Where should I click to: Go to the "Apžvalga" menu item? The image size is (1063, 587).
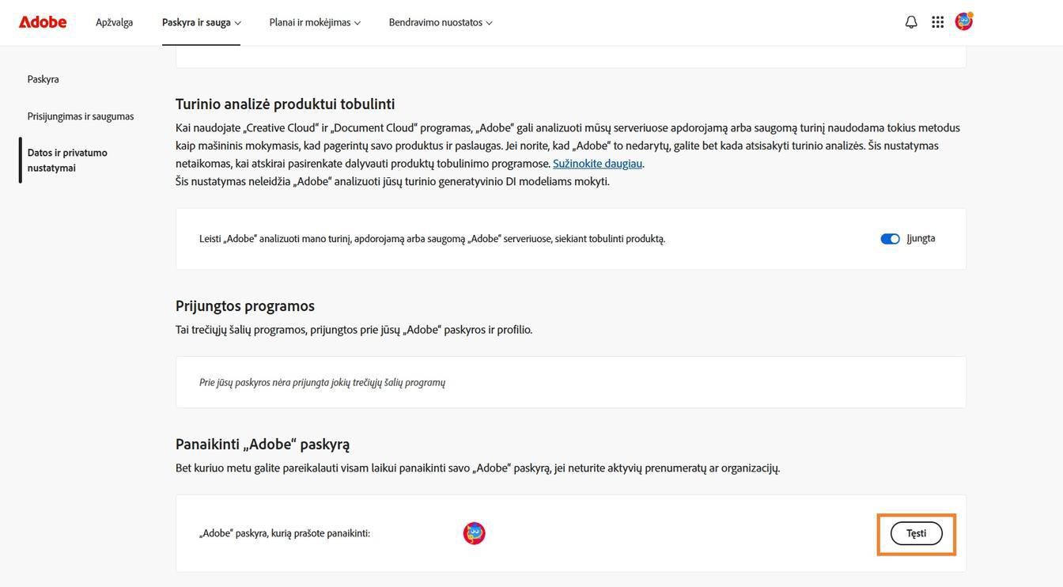coord(114,22)
